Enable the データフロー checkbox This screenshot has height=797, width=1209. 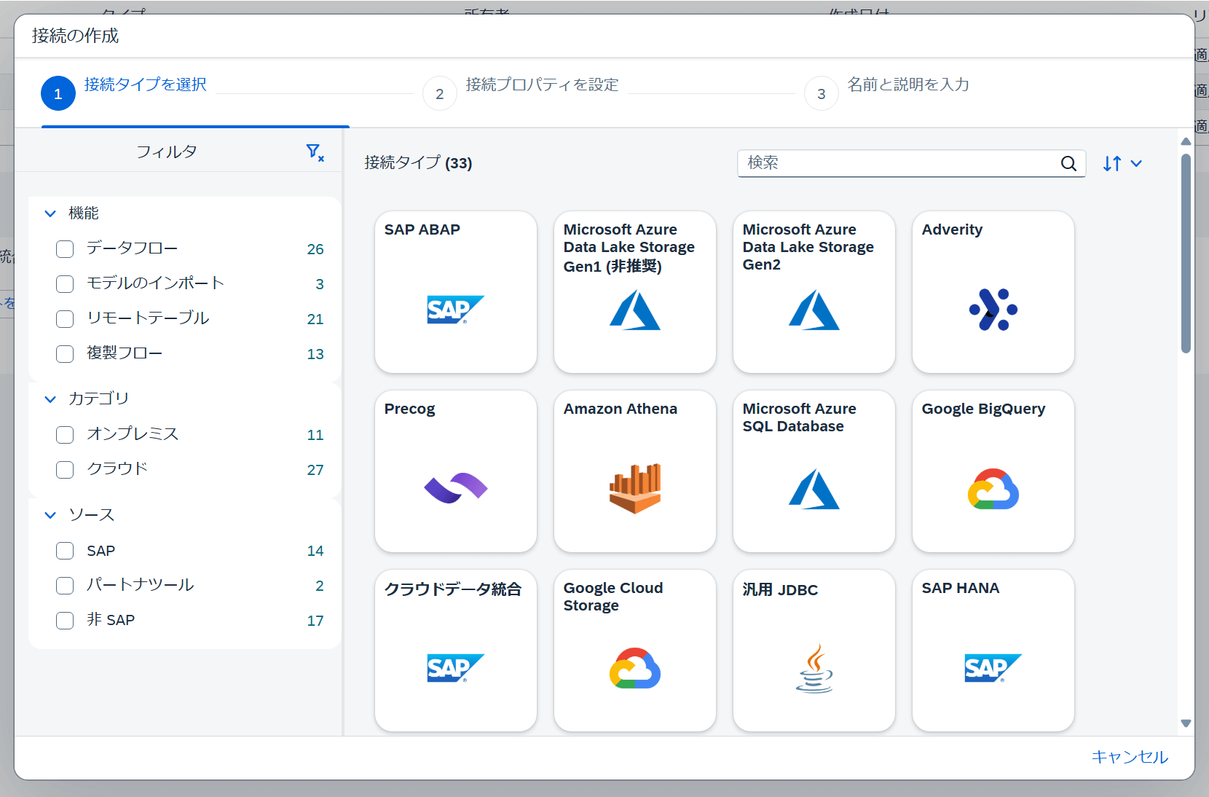click(65, 249)
